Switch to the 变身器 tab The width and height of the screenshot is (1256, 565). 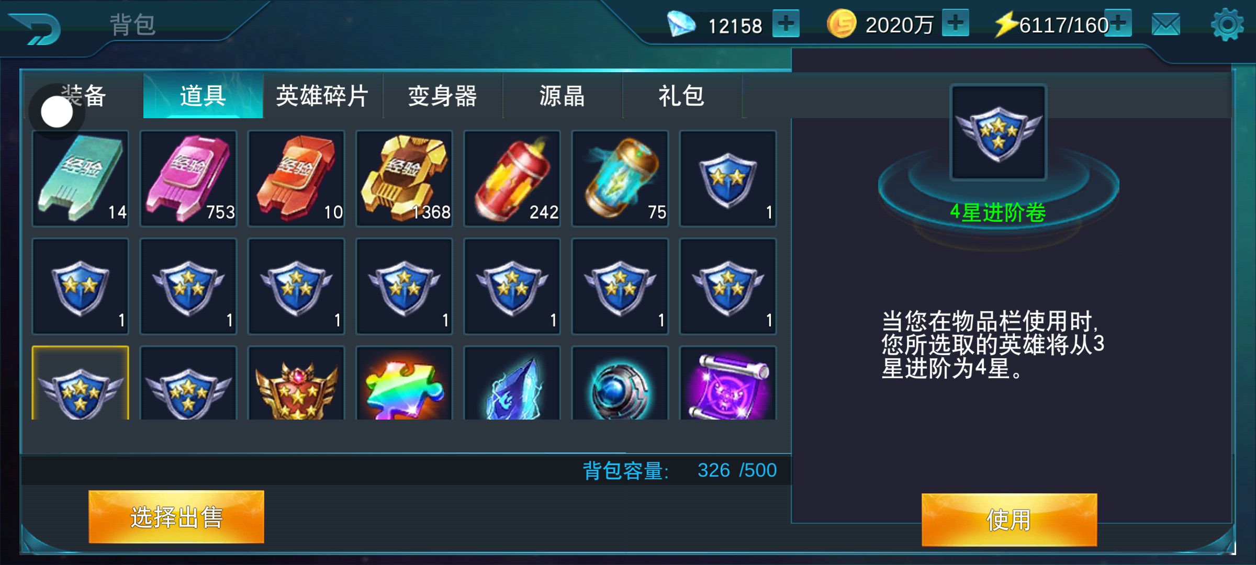(443, 96)
